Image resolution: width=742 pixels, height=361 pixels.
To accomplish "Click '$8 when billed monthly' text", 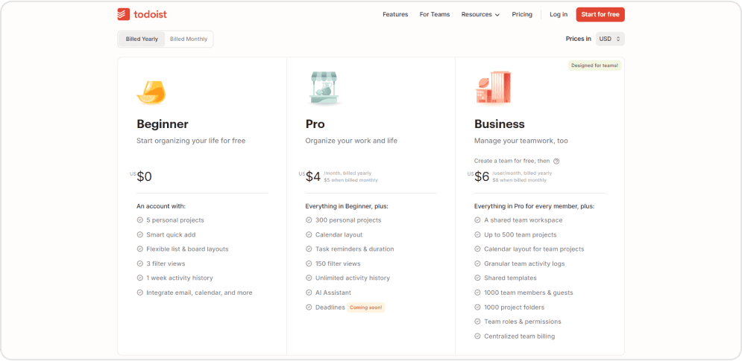I will (x=519, y=180).
